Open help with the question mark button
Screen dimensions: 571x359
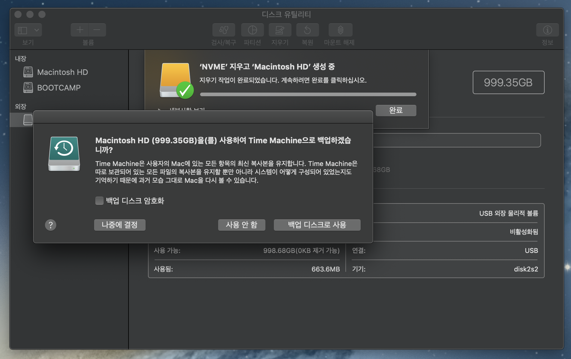click(51, 225)
